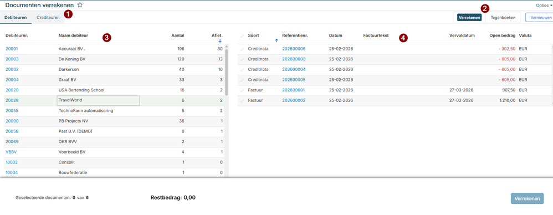Check the row for invoice 202600001
Viewport: 553px width, 215px height.
[242, 90]
